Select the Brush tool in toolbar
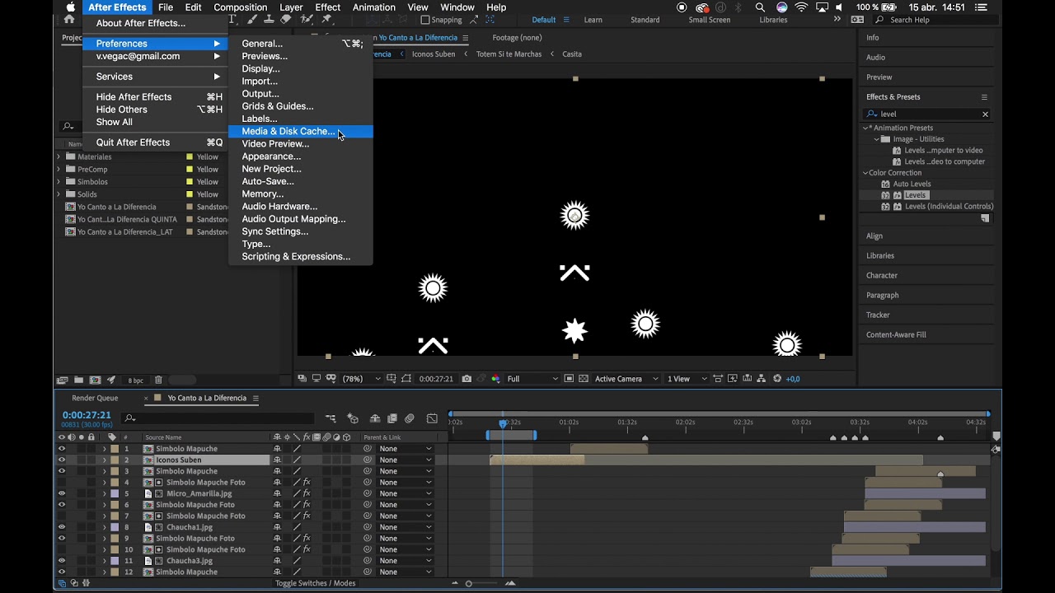 [x=254, y=20]
